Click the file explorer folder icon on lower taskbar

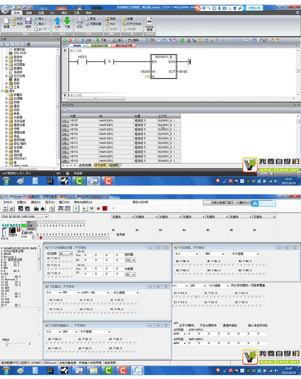pos(94,370)
